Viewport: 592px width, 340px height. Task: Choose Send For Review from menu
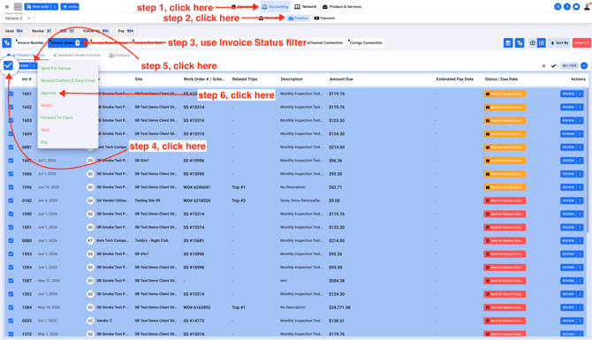coord(56,68)
